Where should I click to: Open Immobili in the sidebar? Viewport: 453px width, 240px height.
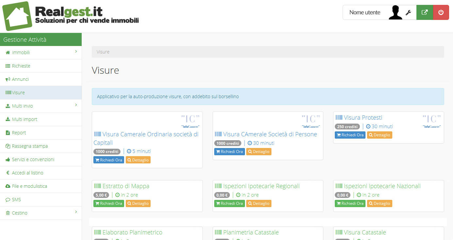coord(41,52)
